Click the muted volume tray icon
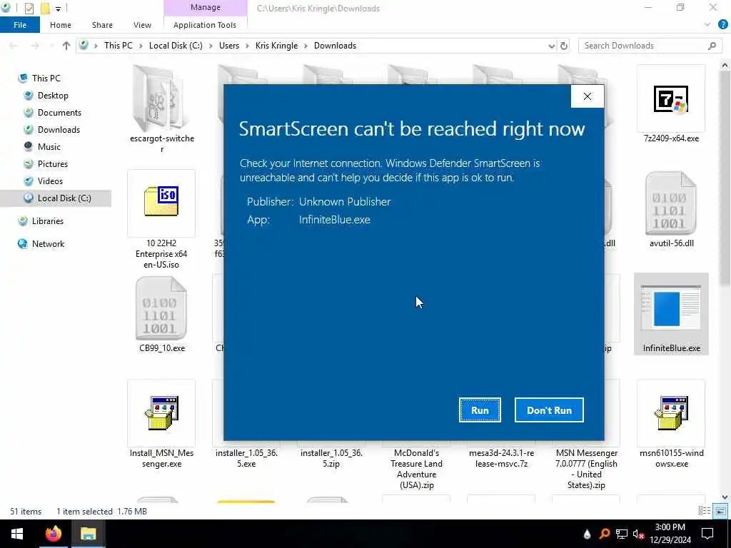Viewport: 731px width, 548px height. (x=638, y=534)
